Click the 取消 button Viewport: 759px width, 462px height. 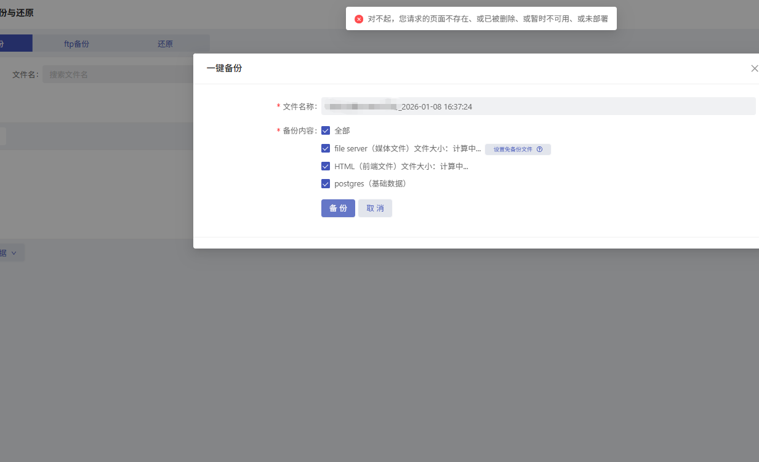(x=375, y=208)
